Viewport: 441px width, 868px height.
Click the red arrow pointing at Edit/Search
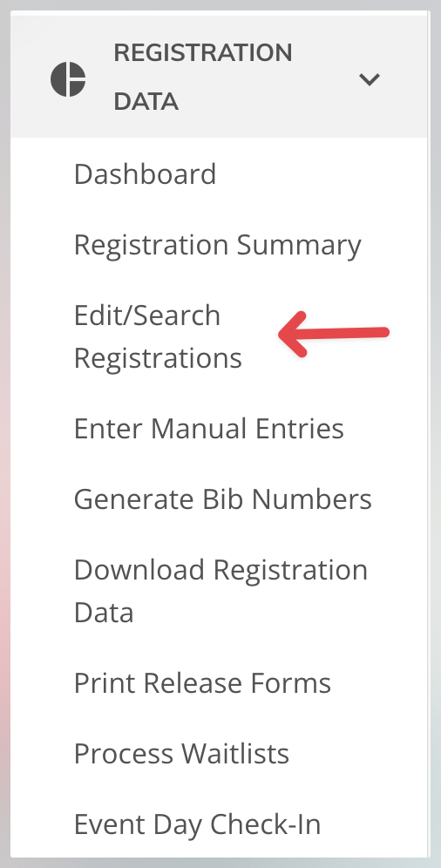[x=334, y=334]
